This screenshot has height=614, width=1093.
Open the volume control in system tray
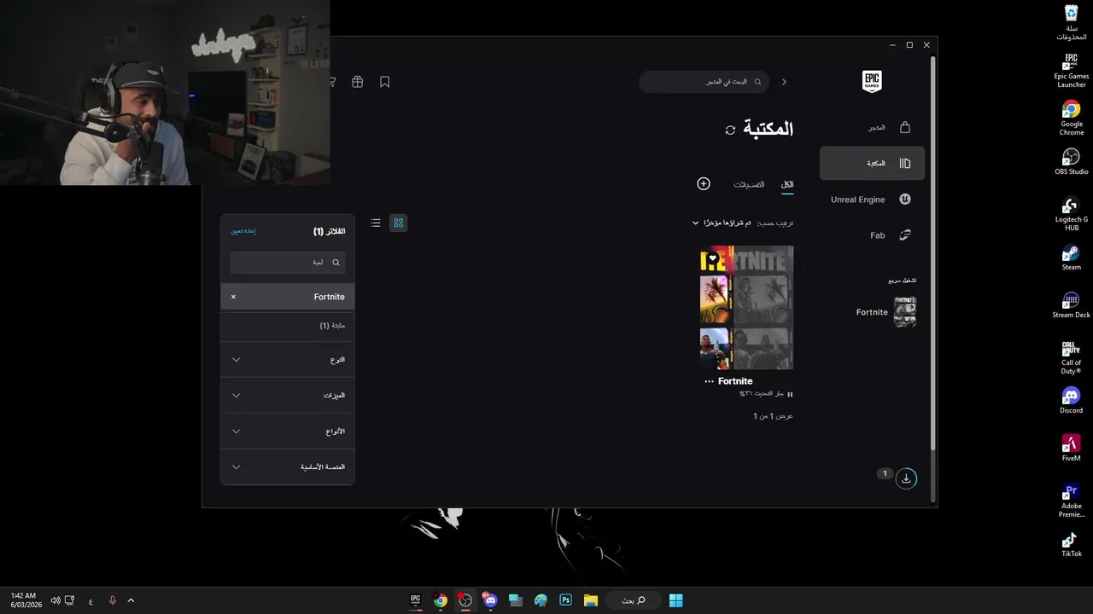(56, 600)
